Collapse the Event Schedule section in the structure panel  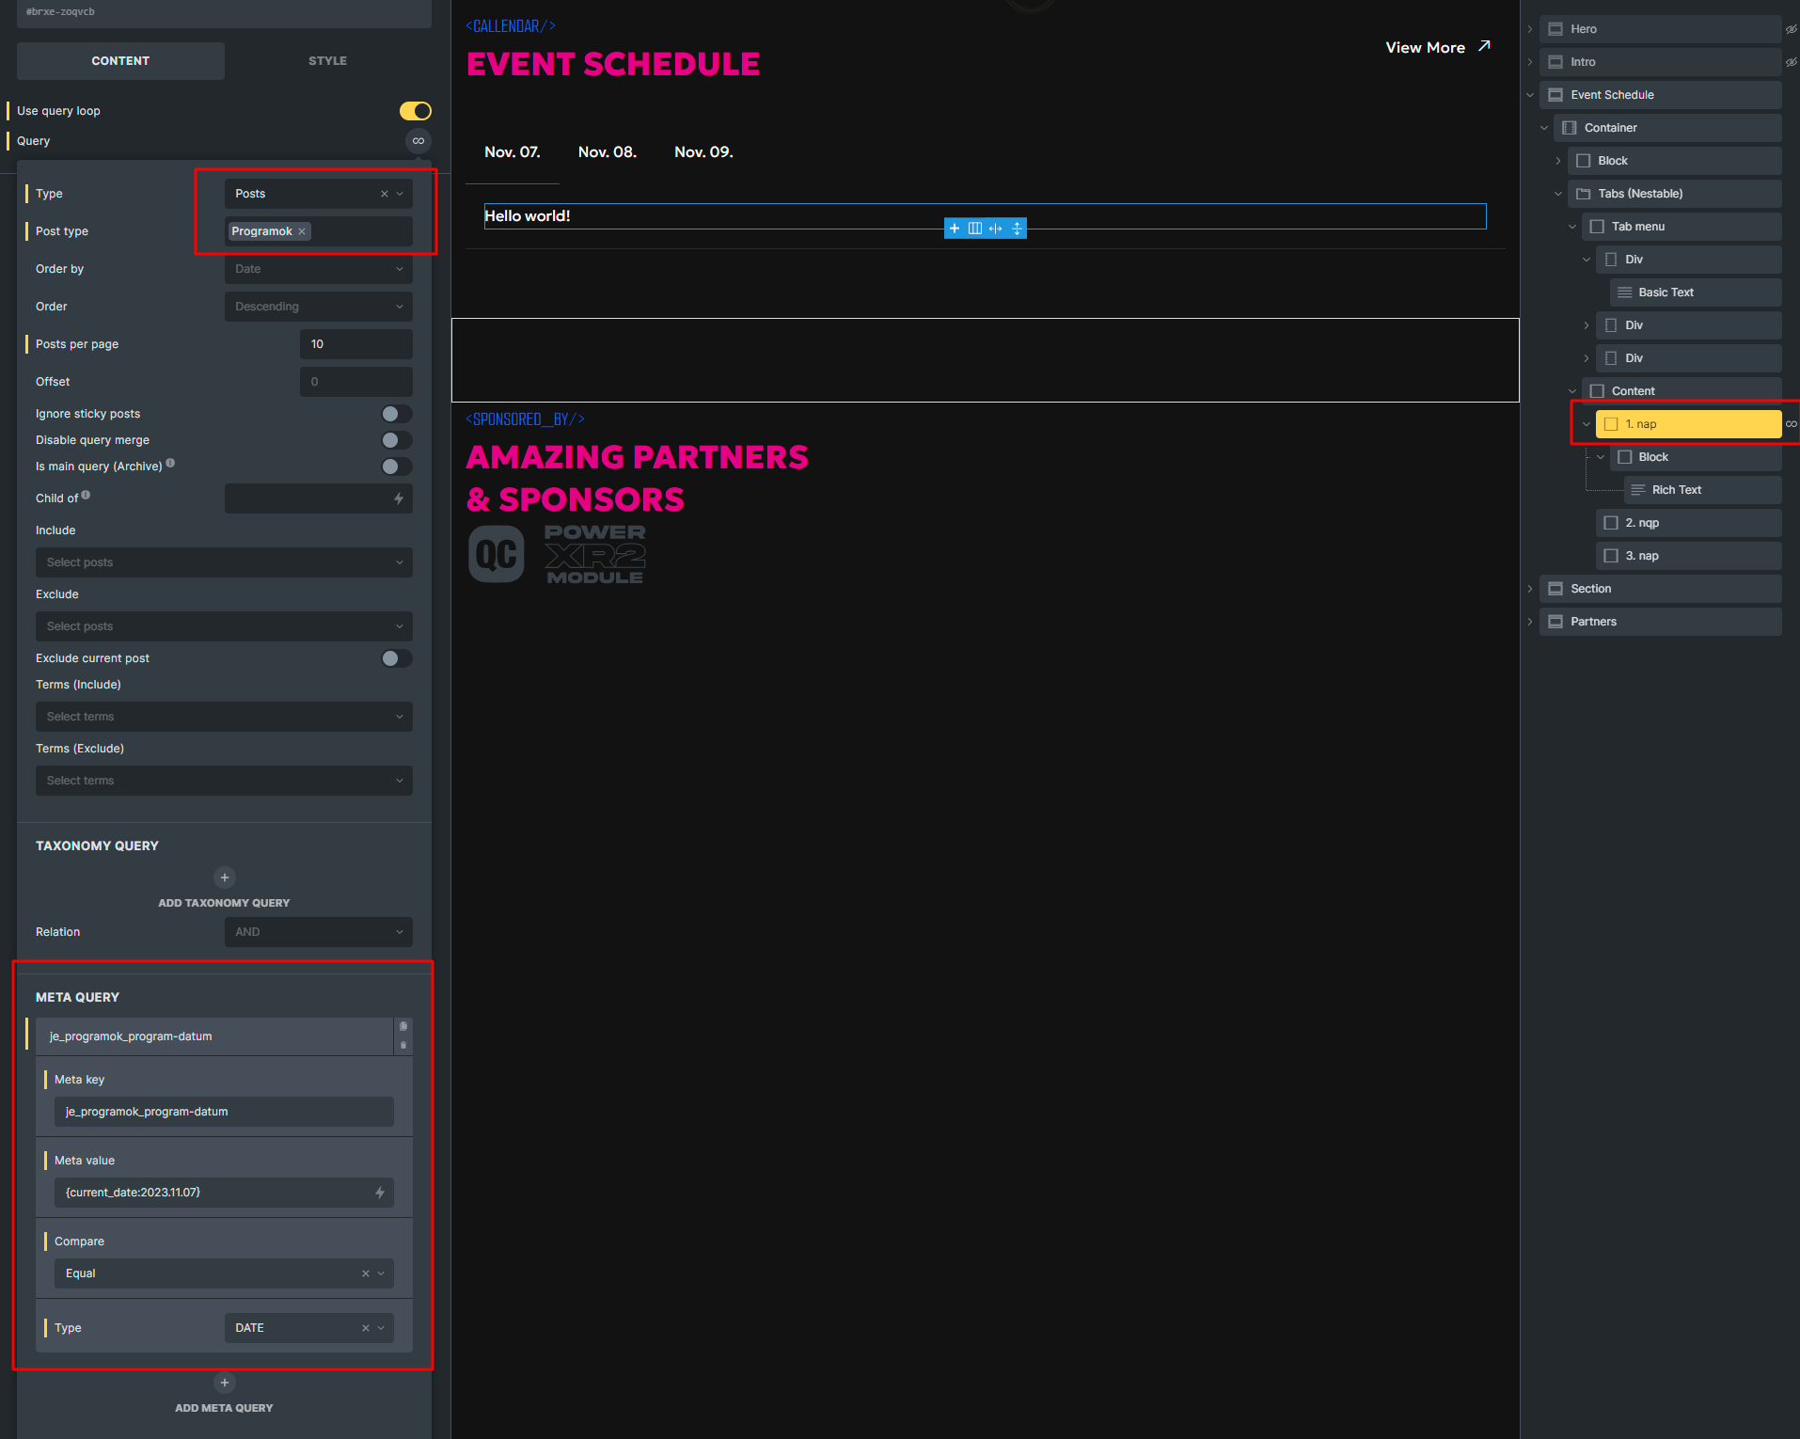click(1529, 95)
